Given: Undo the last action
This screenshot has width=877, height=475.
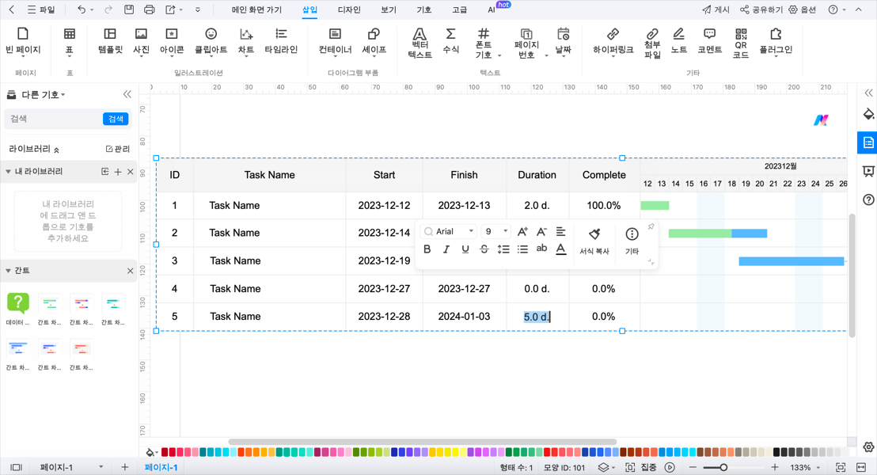Looking at the screenshot, I should click(x=82, y=9).
